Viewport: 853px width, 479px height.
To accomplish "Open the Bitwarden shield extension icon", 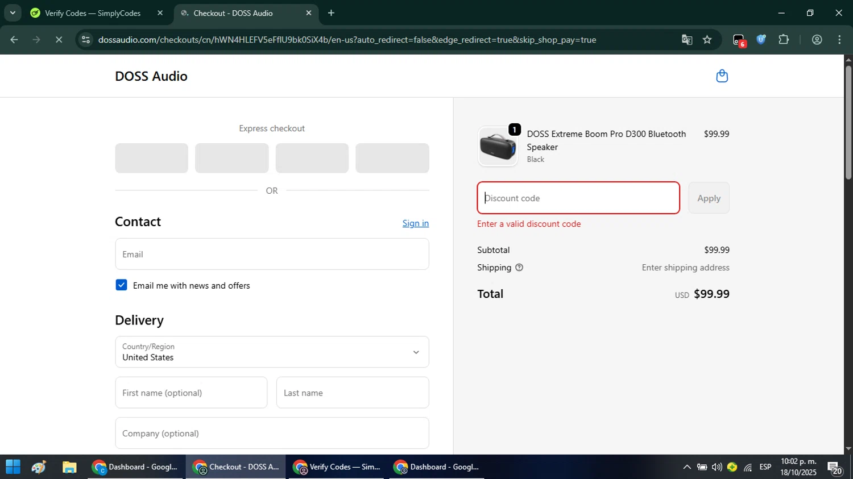I will (761, 40).
